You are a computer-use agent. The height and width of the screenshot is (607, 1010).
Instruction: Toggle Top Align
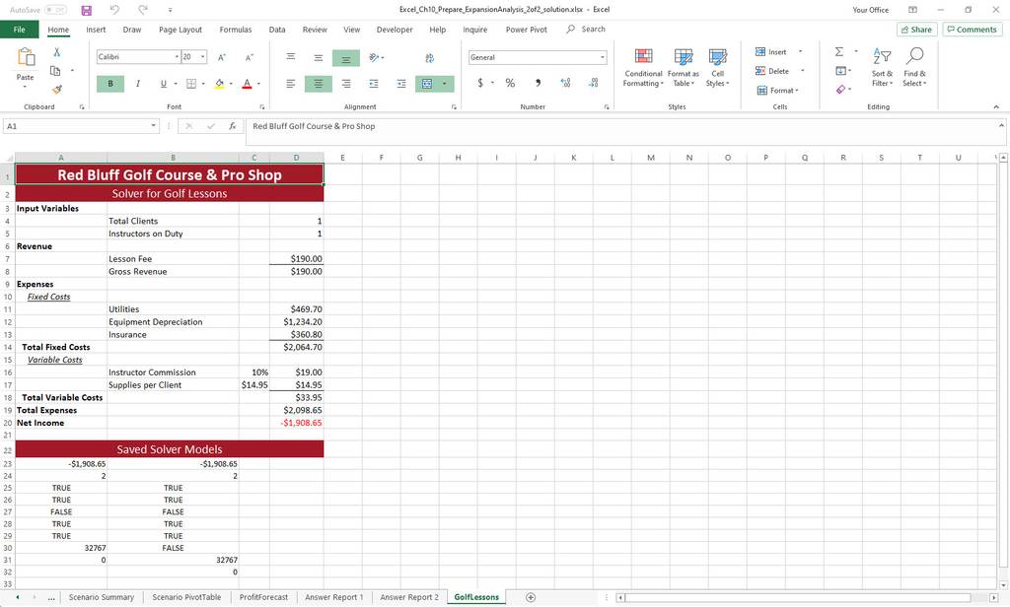point(291,57)
